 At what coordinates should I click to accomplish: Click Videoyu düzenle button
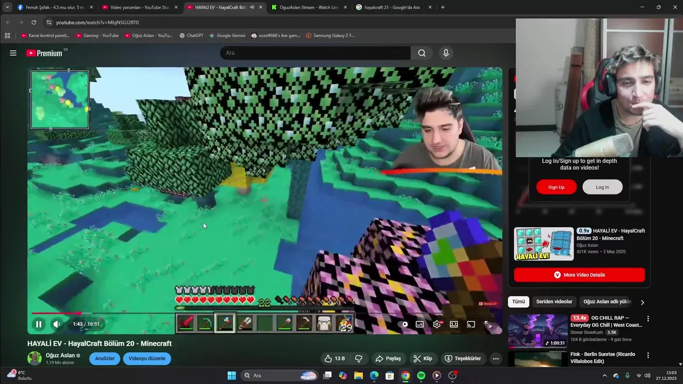point(147,358)
